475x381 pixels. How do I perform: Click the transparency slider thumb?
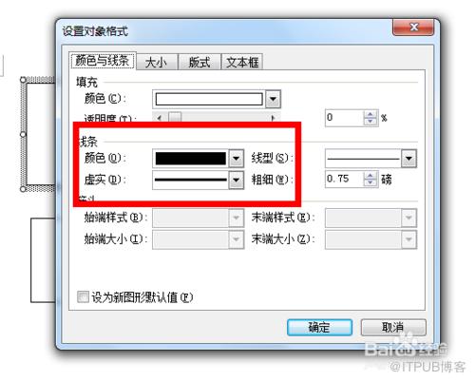(x=175, y=118)
